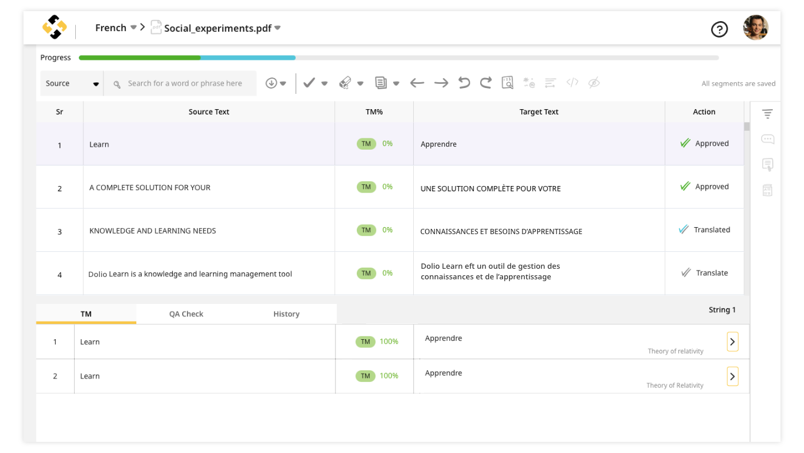Image resolution: width=804 pixels, height=453 pixels.
Task: Open the help question mark icon
Action: point(719,29)
